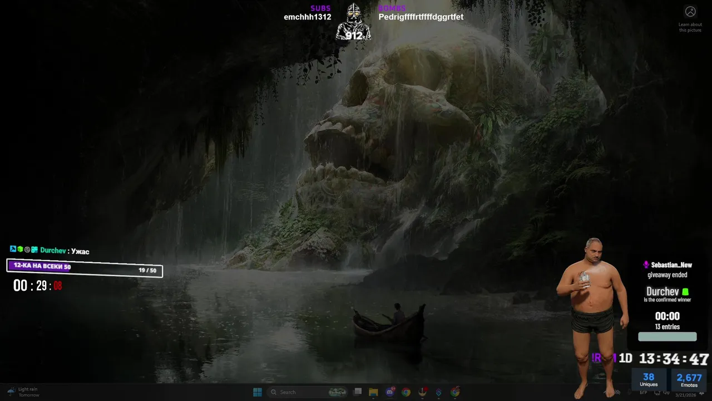Click the 19 / 50 goal counter
712x401 pixels.
(147, 271)
